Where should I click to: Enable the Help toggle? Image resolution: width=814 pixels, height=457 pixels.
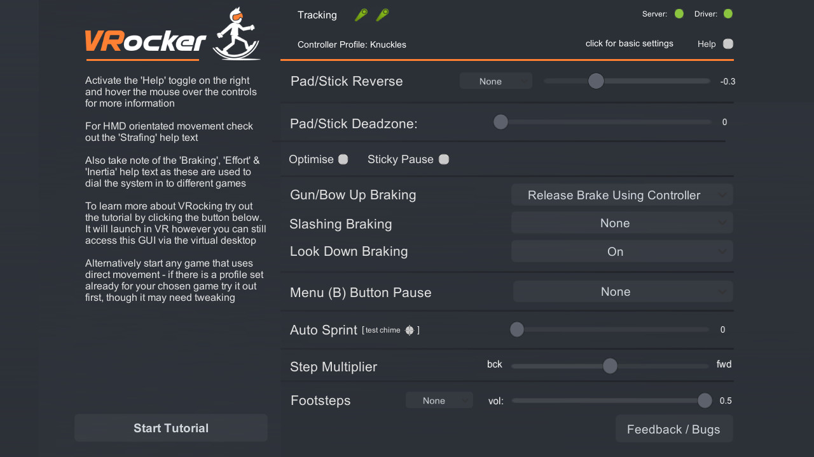pos(728,44)
